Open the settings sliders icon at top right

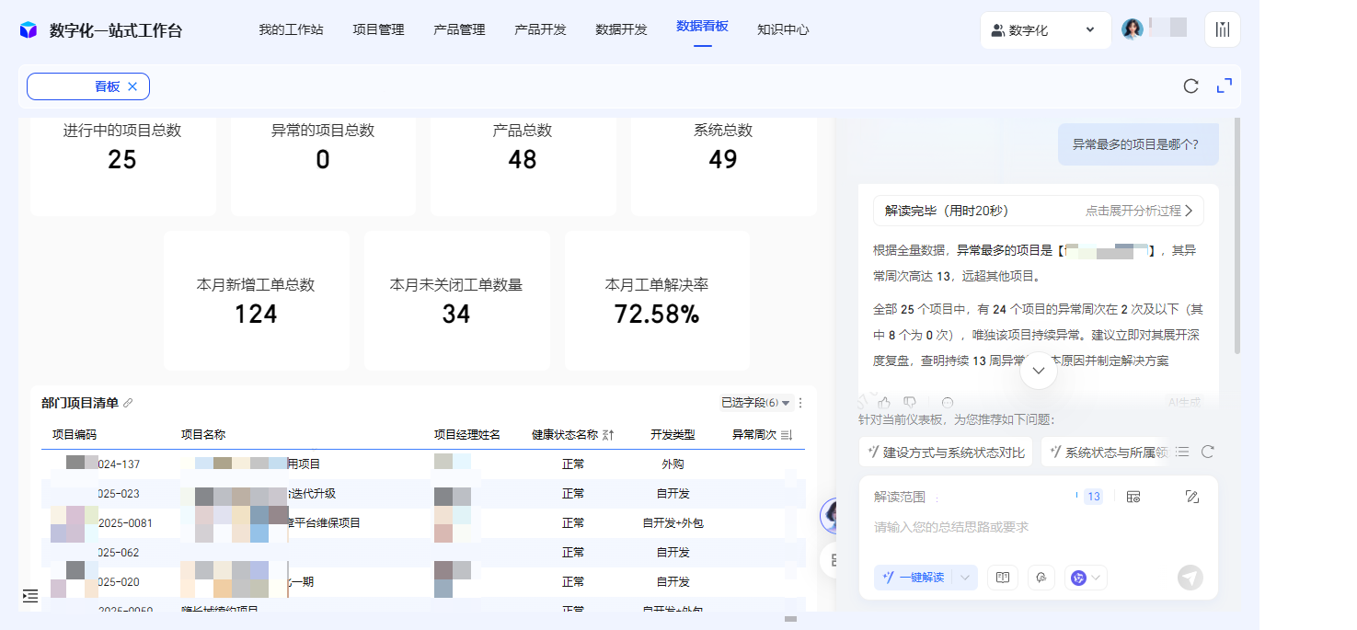pos(1222,29)
